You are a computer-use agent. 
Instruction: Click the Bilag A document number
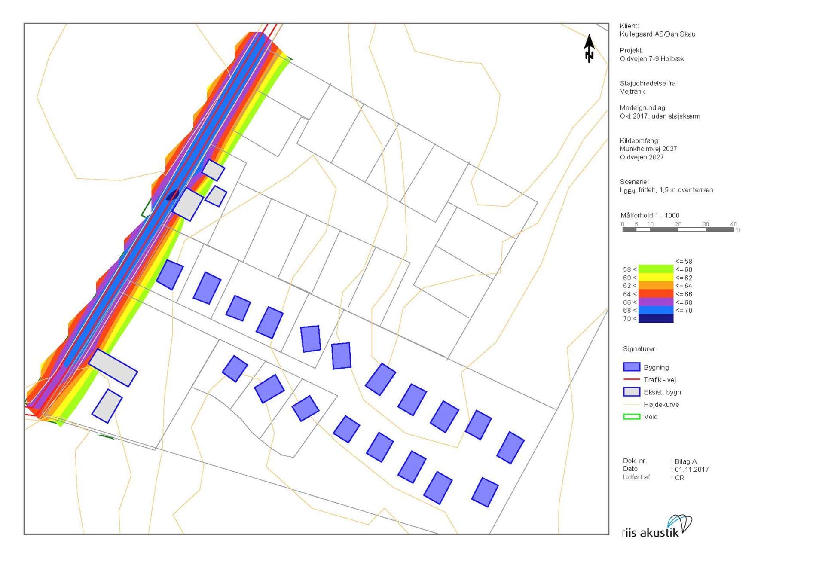(685, 461)
